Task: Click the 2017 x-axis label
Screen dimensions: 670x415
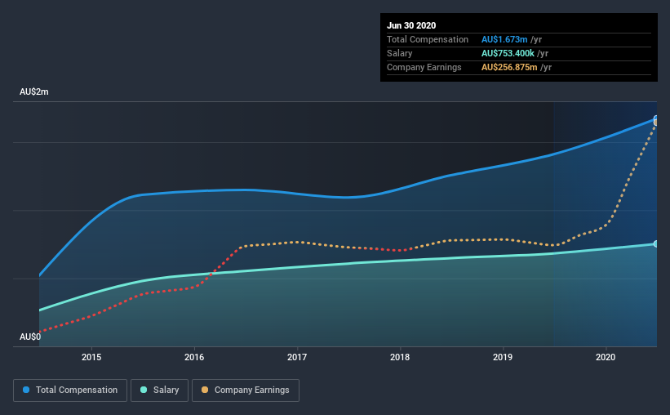Action: 297,357
